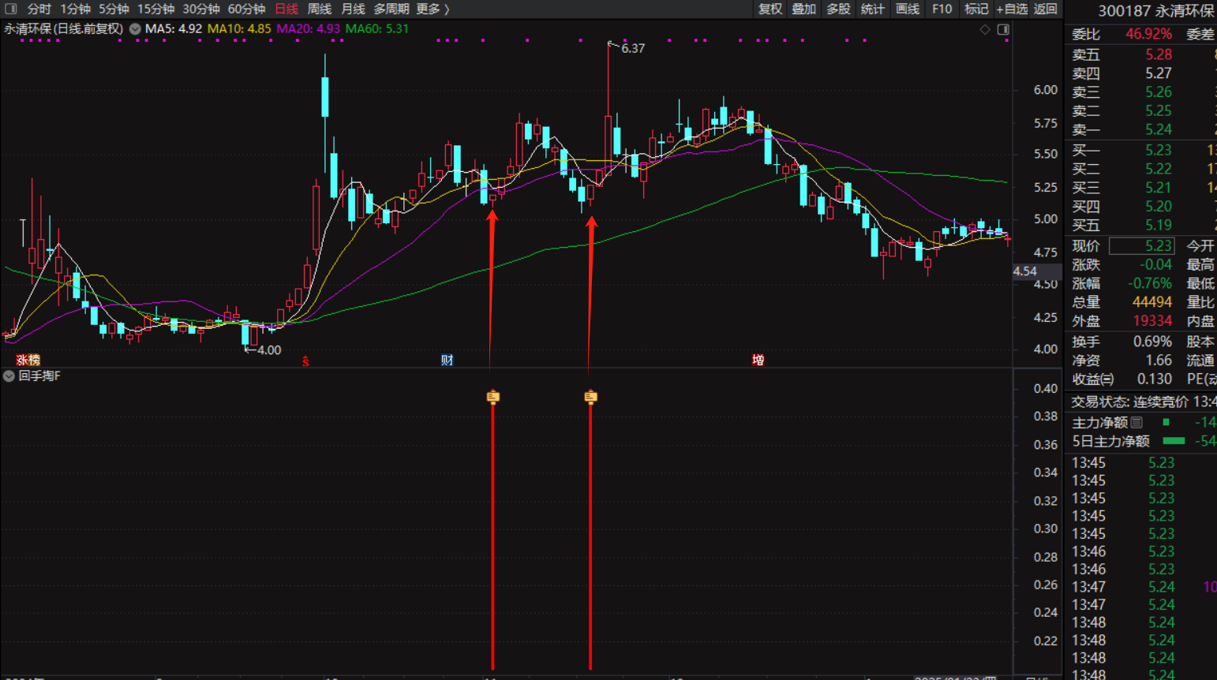1217x680 pixels.
Task: Enable the 叠加 overlay toggle
Action: tap(803, 9)
